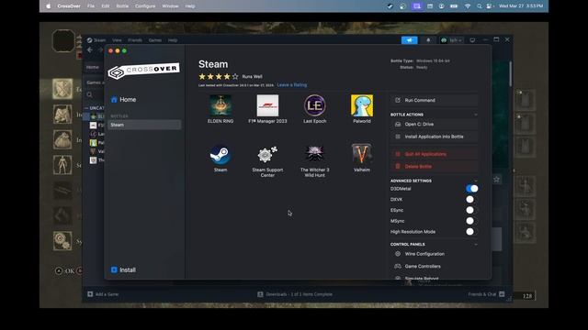Image resolution: width=588 pixels, height=330 pixels.
Task: Click the first gold rating star
Action: coord(202,76)
